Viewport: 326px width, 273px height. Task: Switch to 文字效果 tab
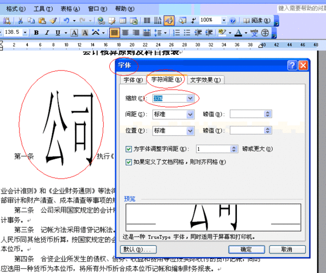205,80
